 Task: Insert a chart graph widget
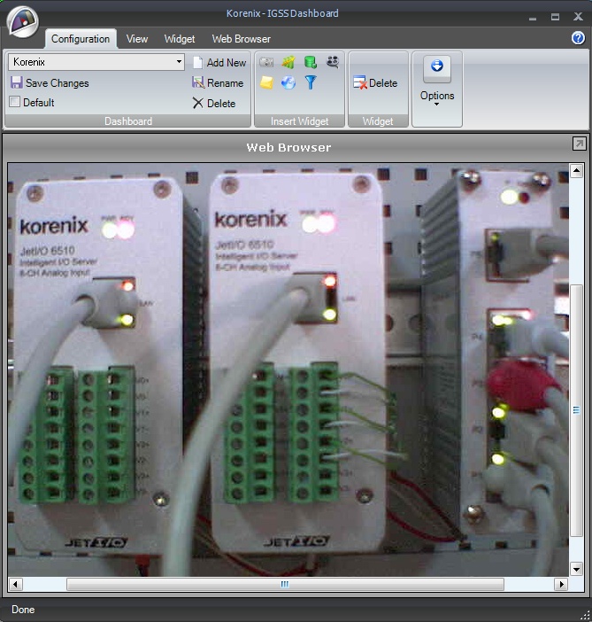(x=288, y=62)
